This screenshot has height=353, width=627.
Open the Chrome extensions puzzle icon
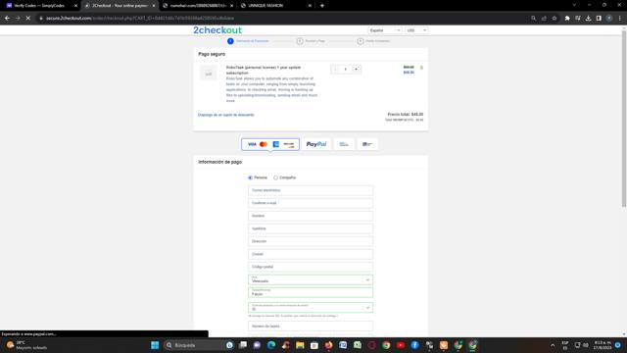click(567, 18)
